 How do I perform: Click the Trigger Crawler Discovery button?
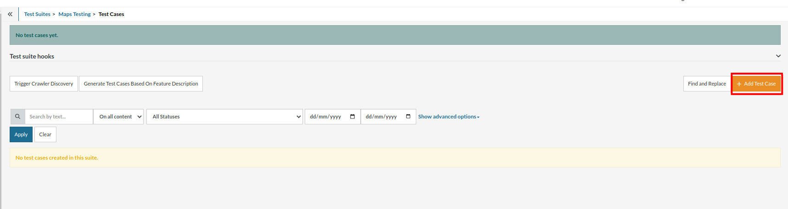(x=44, y=84)
